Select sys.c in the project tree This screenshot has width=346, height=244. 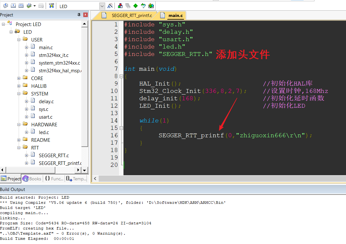pos(43,109)
